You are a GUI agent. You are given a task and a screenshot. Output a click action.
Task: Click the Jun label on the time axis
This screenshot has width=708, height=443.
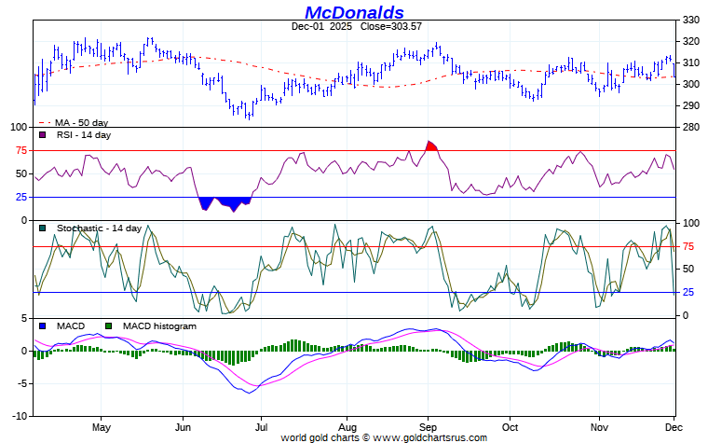(x=183, y=427)
